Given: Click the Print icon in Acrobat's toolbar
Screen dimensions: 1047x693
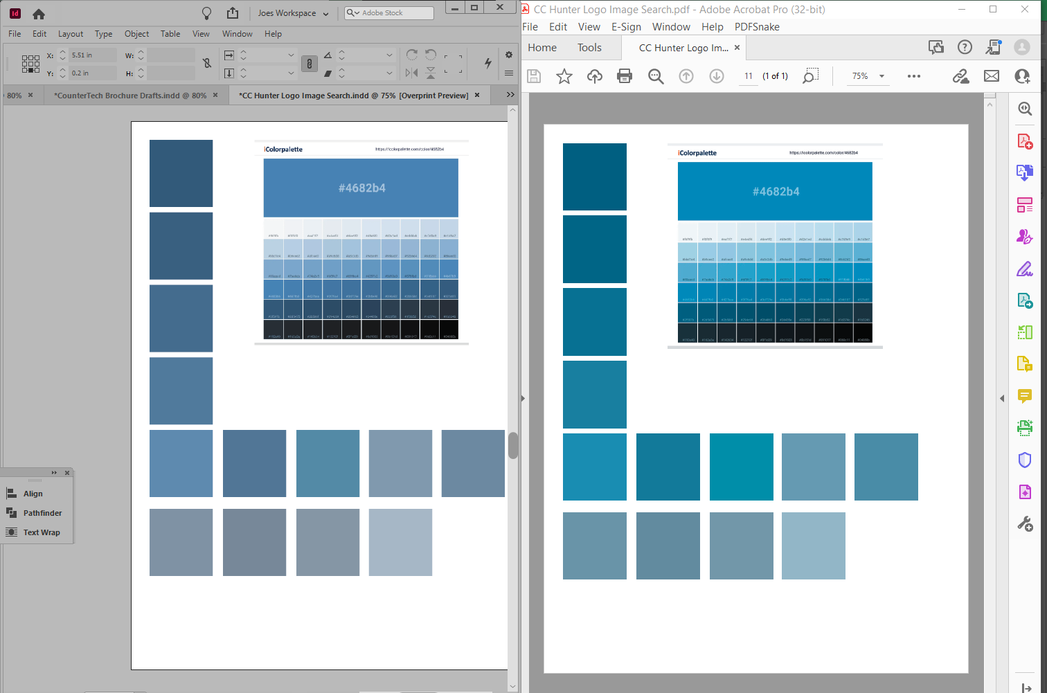Looking at the screenshot, I should [x=625, y=76].
